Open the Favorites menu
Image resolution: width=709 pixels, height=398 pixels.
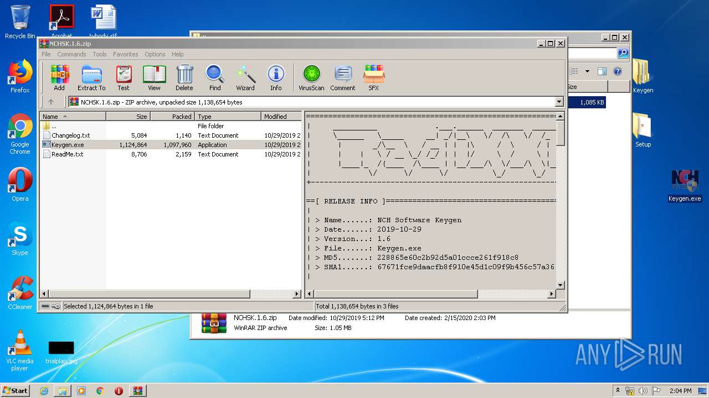[126, 54]
